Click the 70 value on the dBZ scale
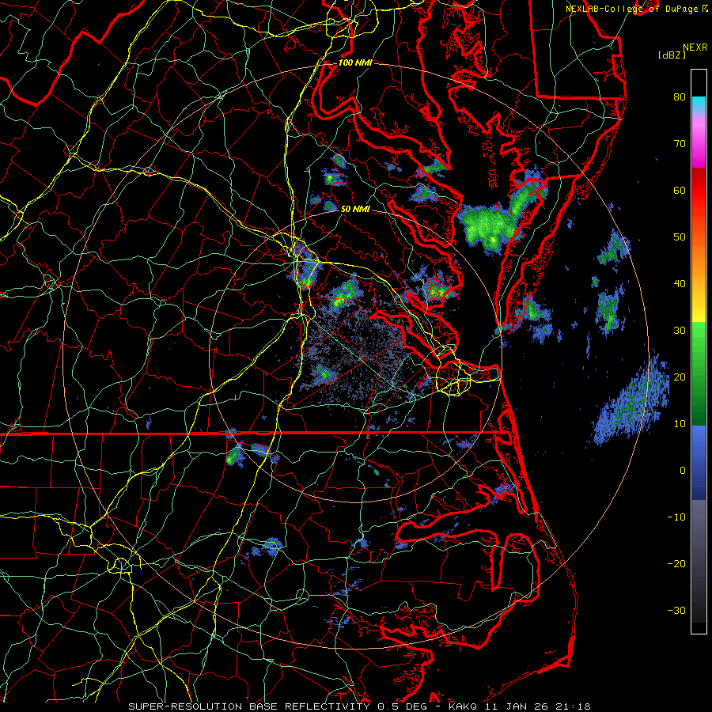 (x=680, y=143)
